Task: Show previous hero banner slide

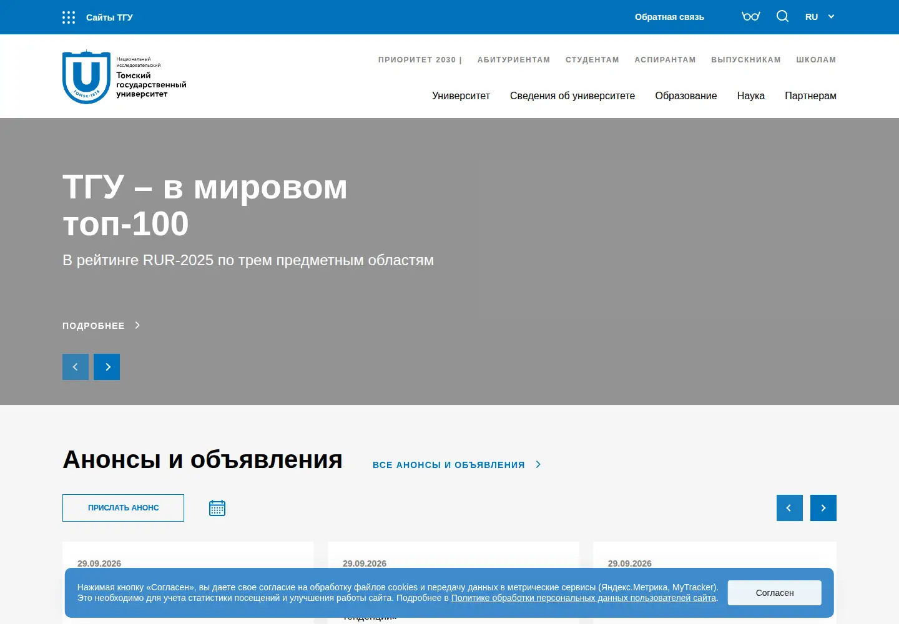Action: click(x=76, y=367)
